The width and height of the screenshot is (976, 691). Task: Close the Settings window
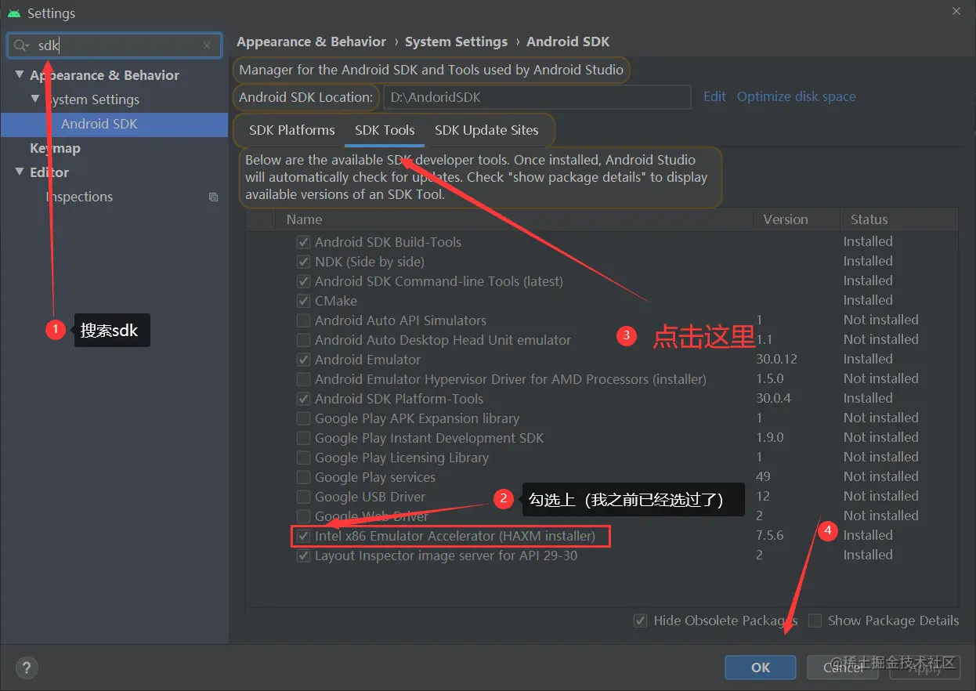tap(956, 12)
